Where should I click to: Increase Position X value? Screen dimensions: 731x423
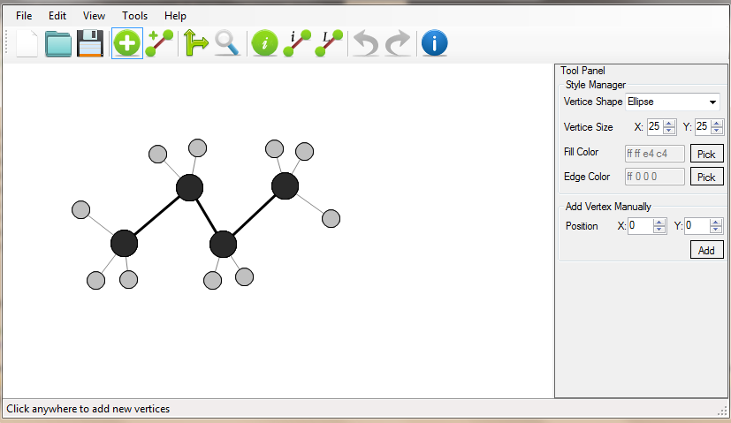tap(659, 223)
